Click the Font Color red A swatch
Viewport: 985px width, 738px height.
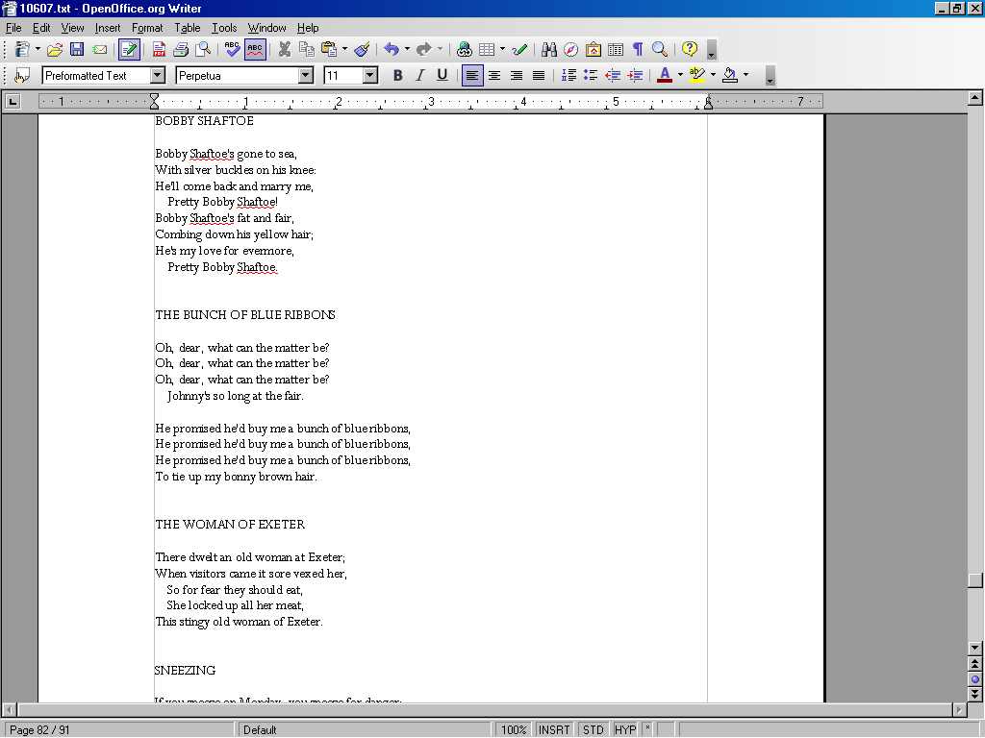tap(664, 76)
